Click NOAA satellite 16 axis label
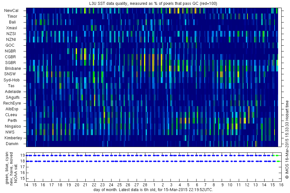Screen dimensions: 290x193 23,173
